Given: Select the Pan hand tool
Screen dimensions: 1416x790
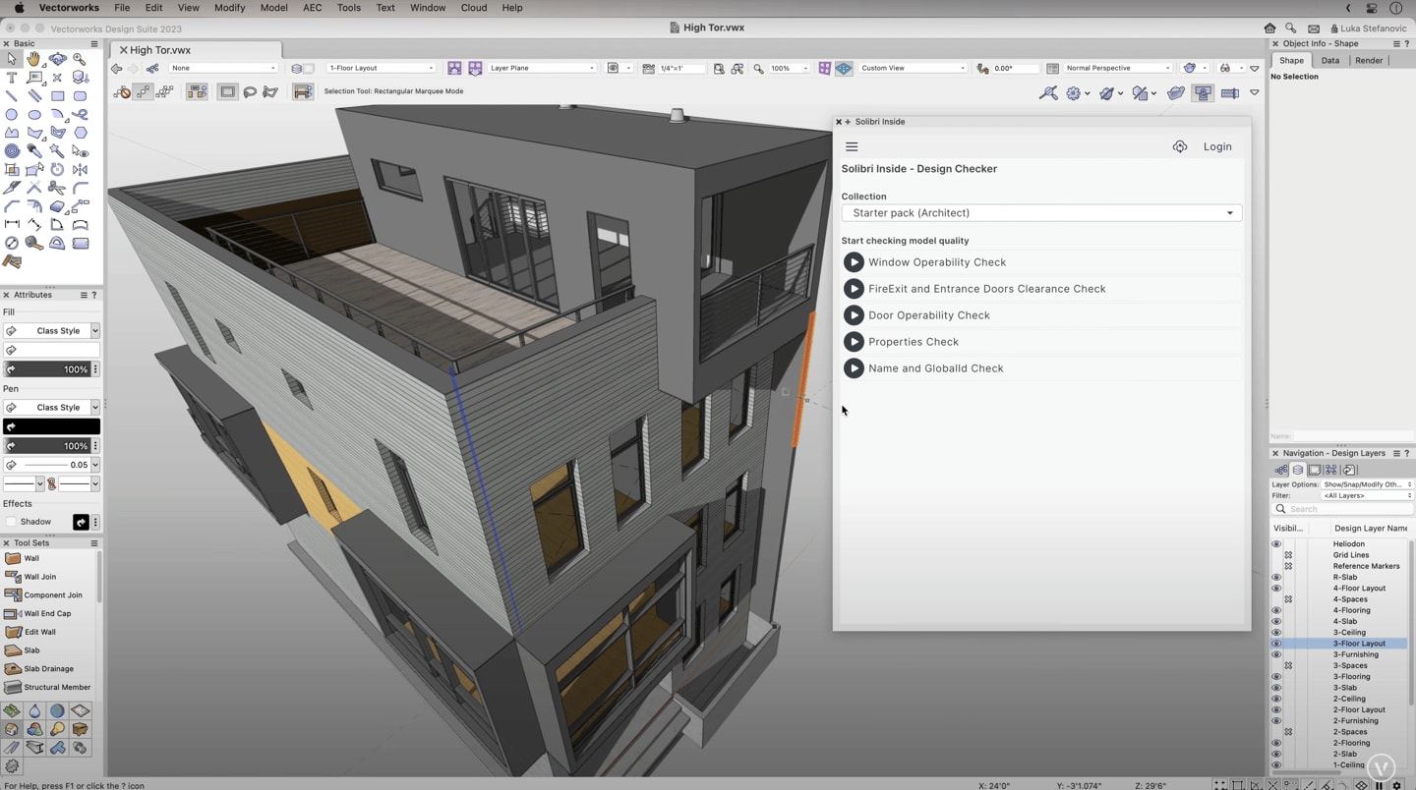Looking at the screenshot, I should [x=34, y=59].
